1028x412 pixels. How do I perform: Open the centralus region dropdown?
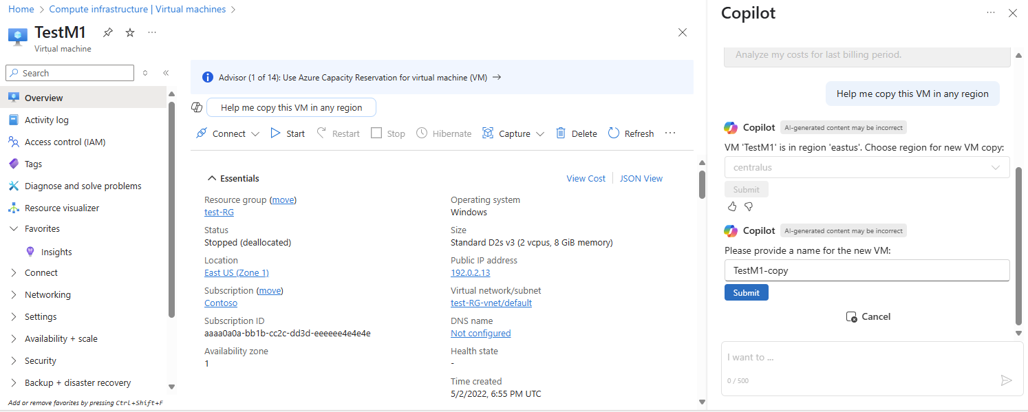[867, 167]
